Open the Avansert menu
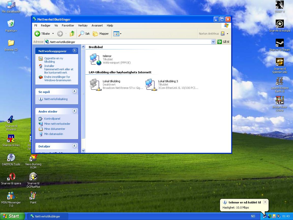The image size is (293, 220). click(x=97, y=25)
